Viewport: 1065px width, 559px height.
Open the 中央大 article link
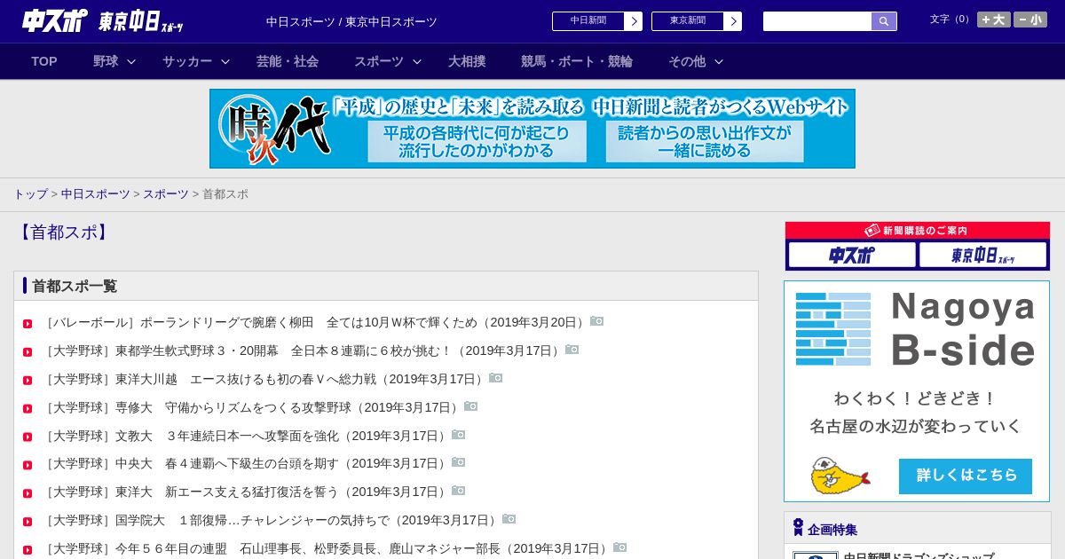coord(247,463)
